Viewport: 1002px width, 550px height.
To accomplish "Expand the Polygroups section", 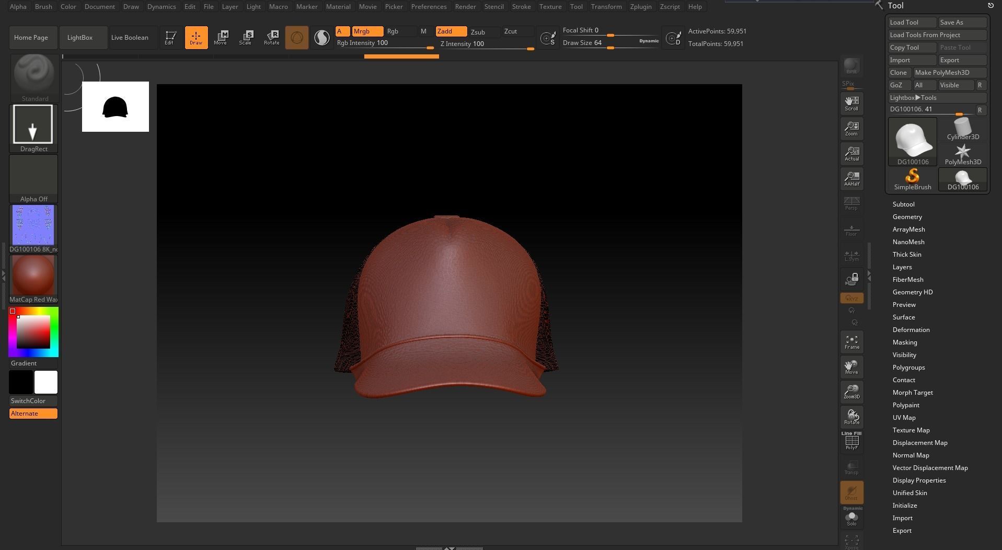I will pyautogui.click(x=908, y=368).
